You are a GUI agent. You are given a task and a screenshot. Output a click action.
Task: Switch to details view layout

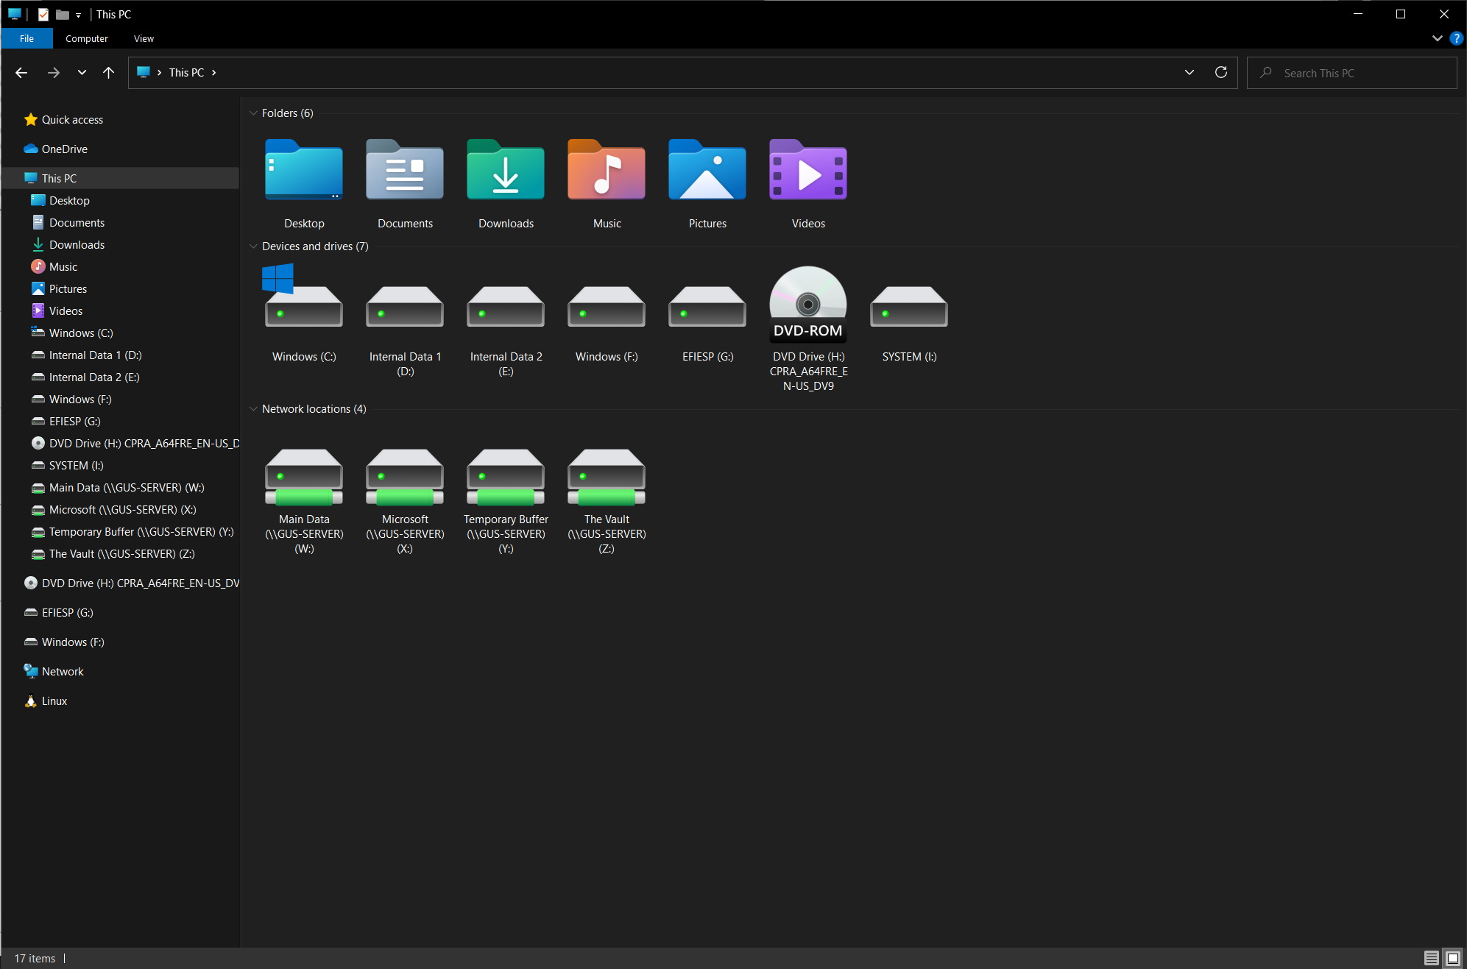(x=1432, y=958)
